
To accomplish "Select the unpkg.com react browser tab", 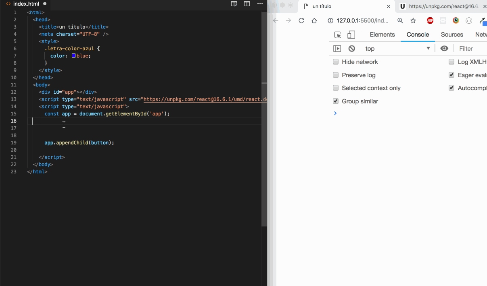I will tap(442, 6).
